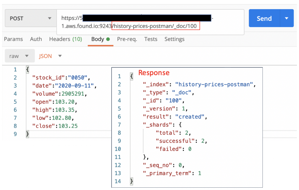Click the volume value 2905291 in editor
The image size is (299, 190).
[x=72, y=94]
